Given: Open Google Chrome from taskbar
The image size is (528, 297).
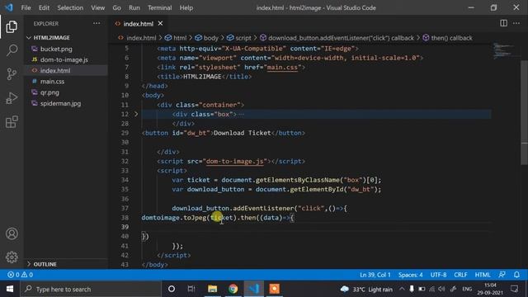Looking at the screenshot, I should tap(233, 289).
